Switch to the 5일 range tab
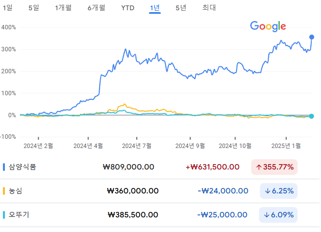This screenshot has height=232, width=321. [34, 8]
